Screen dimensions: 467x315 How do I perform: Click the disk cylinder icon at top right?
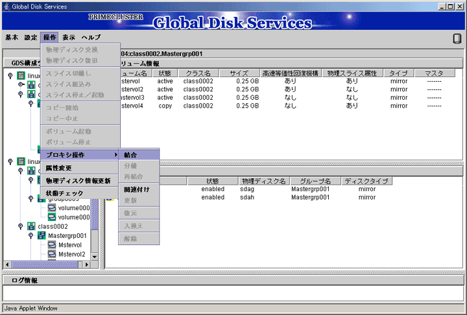pos(457,38)
